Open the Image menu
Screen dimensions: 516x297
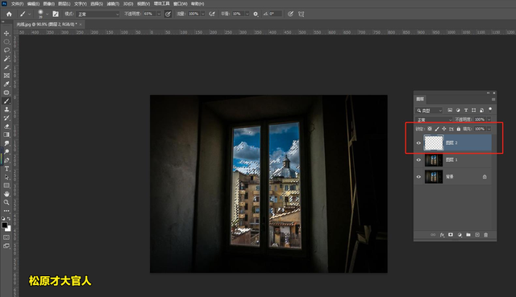[x=48, y=3]
